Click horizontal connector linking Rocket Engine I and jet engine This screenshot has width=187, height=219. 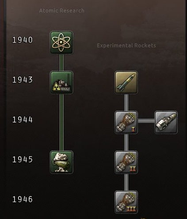pos(146,121)
